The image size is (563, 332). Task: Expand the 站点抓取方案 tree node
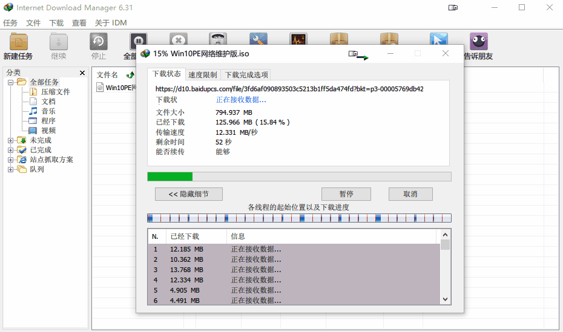(x=10, y=160)
